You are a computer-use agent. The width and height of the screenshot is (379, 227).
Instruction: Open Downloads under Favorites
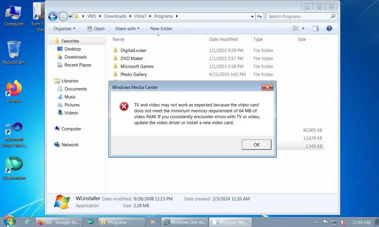[x=76, y=57]
